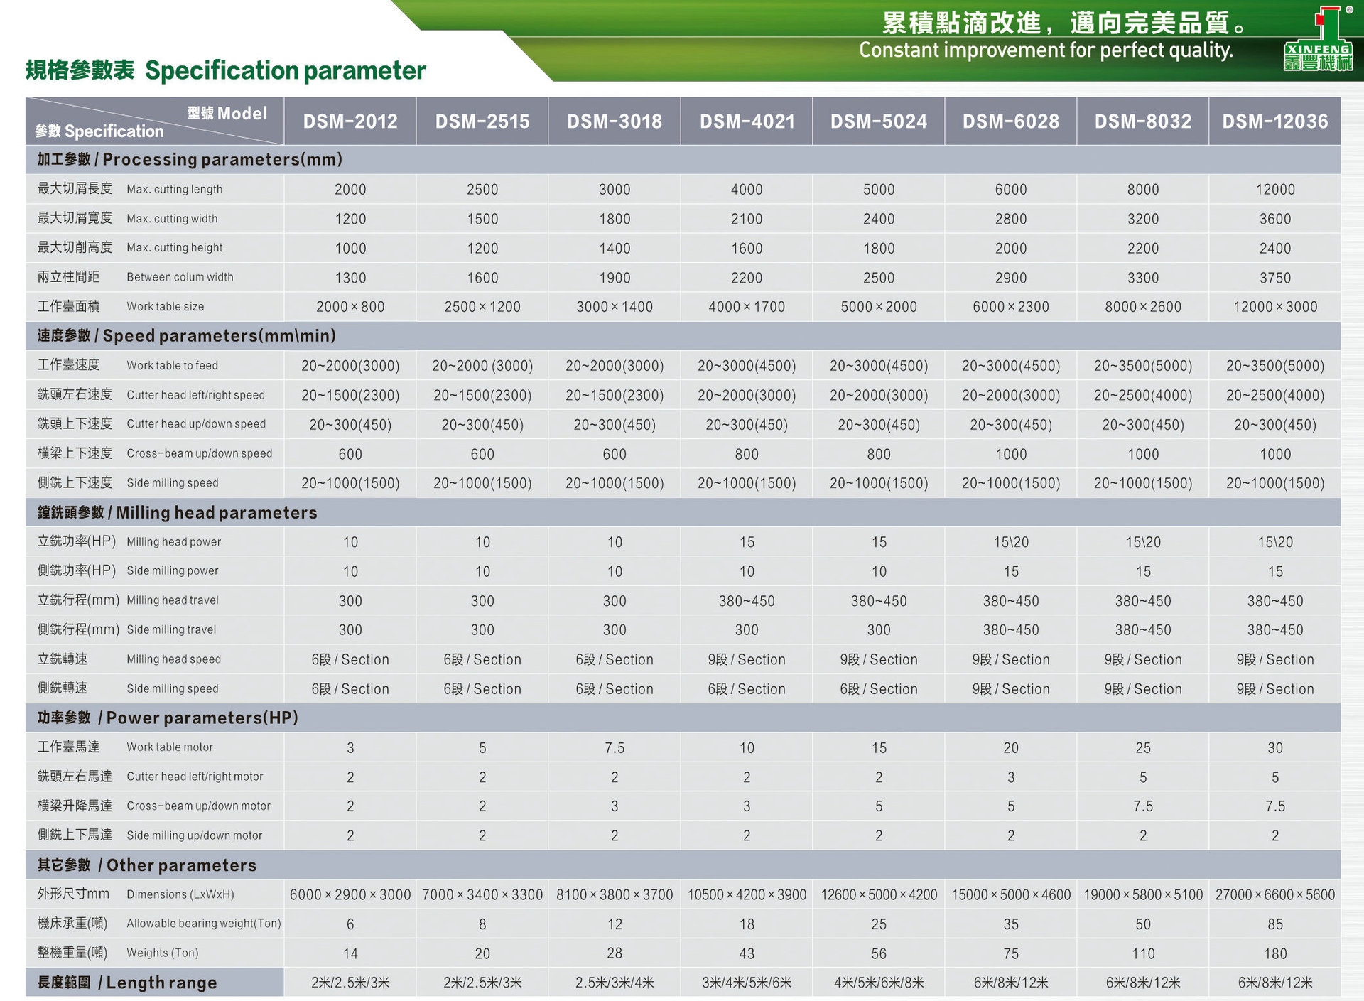Click the Work table motor row label
Screen dimensions: 1364x1001
pyautogui.click(x=170, y=747)
